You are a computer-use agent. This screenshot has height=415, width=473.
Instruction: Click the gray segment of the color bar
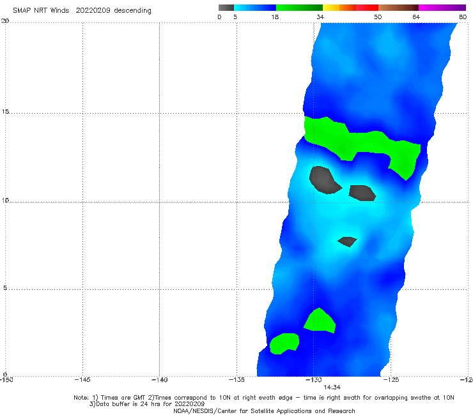click(x=226, y=8)
